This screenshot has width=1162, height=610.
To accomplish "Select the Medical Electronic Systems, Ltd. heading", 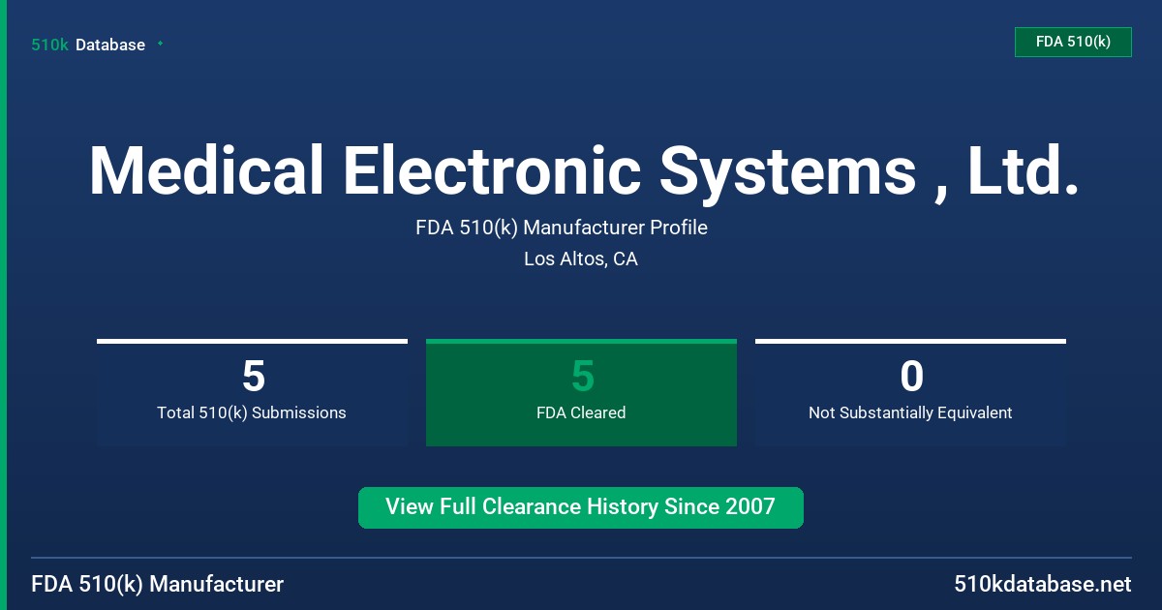I will [x=584, y=170].
